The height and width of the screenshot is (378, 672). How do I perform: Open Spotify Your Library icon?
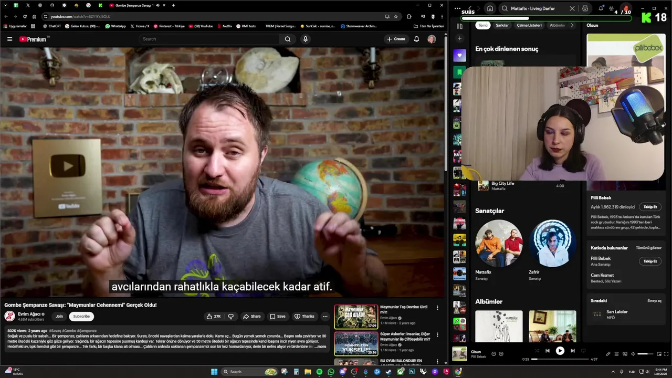tap(459, 26)
